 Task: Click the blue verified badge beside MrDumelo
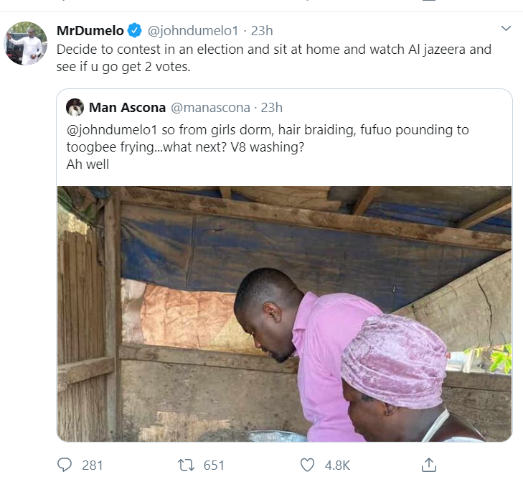[134, 31]
